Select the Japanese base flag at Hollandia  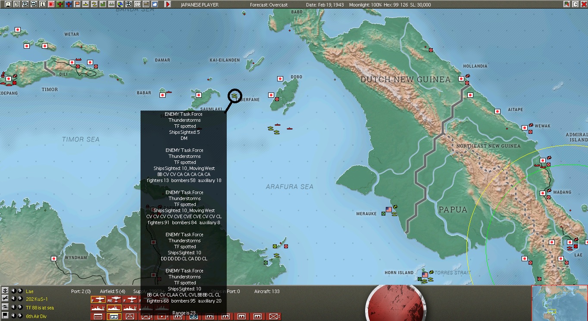tap(461, 79)
